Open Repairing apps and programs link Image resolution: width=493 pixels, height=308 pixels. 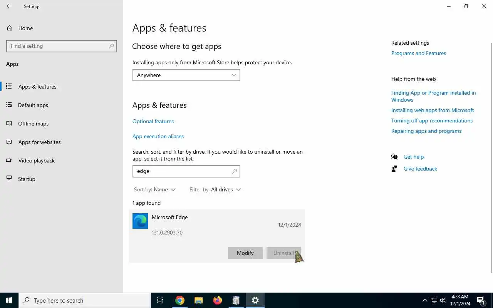[x=426, y=131]
